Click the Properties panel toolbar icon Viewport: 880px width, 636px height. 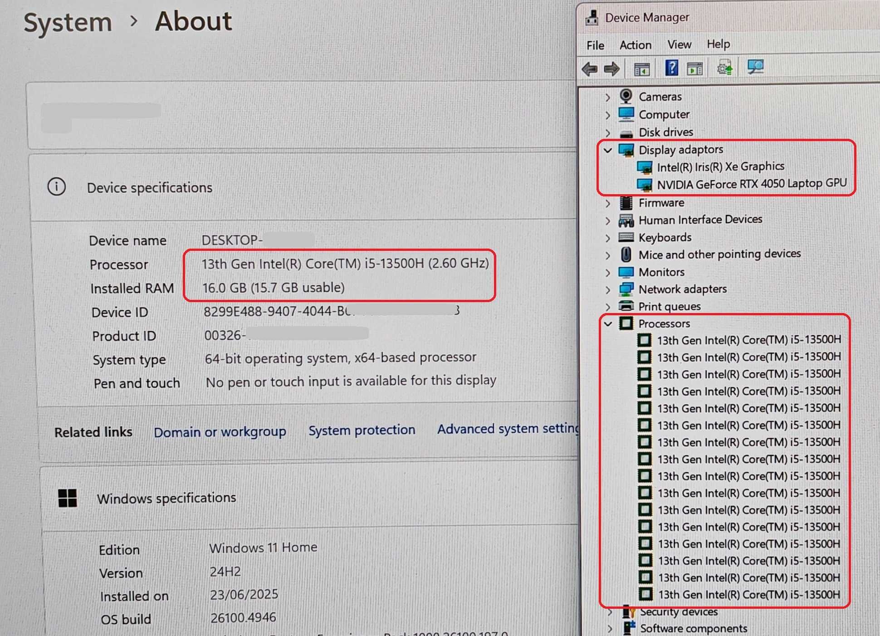tap(694, 68)
